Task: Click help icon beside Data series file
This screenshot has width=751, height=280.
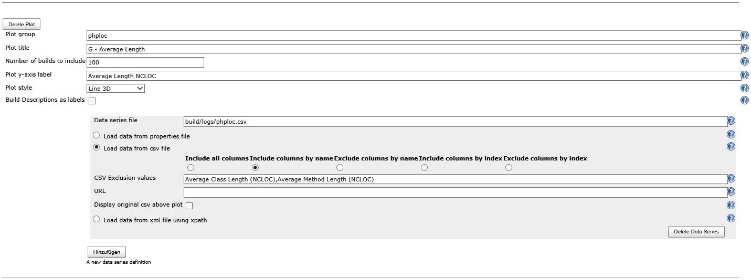Action: pyautogui.click(x=731, y=121)
